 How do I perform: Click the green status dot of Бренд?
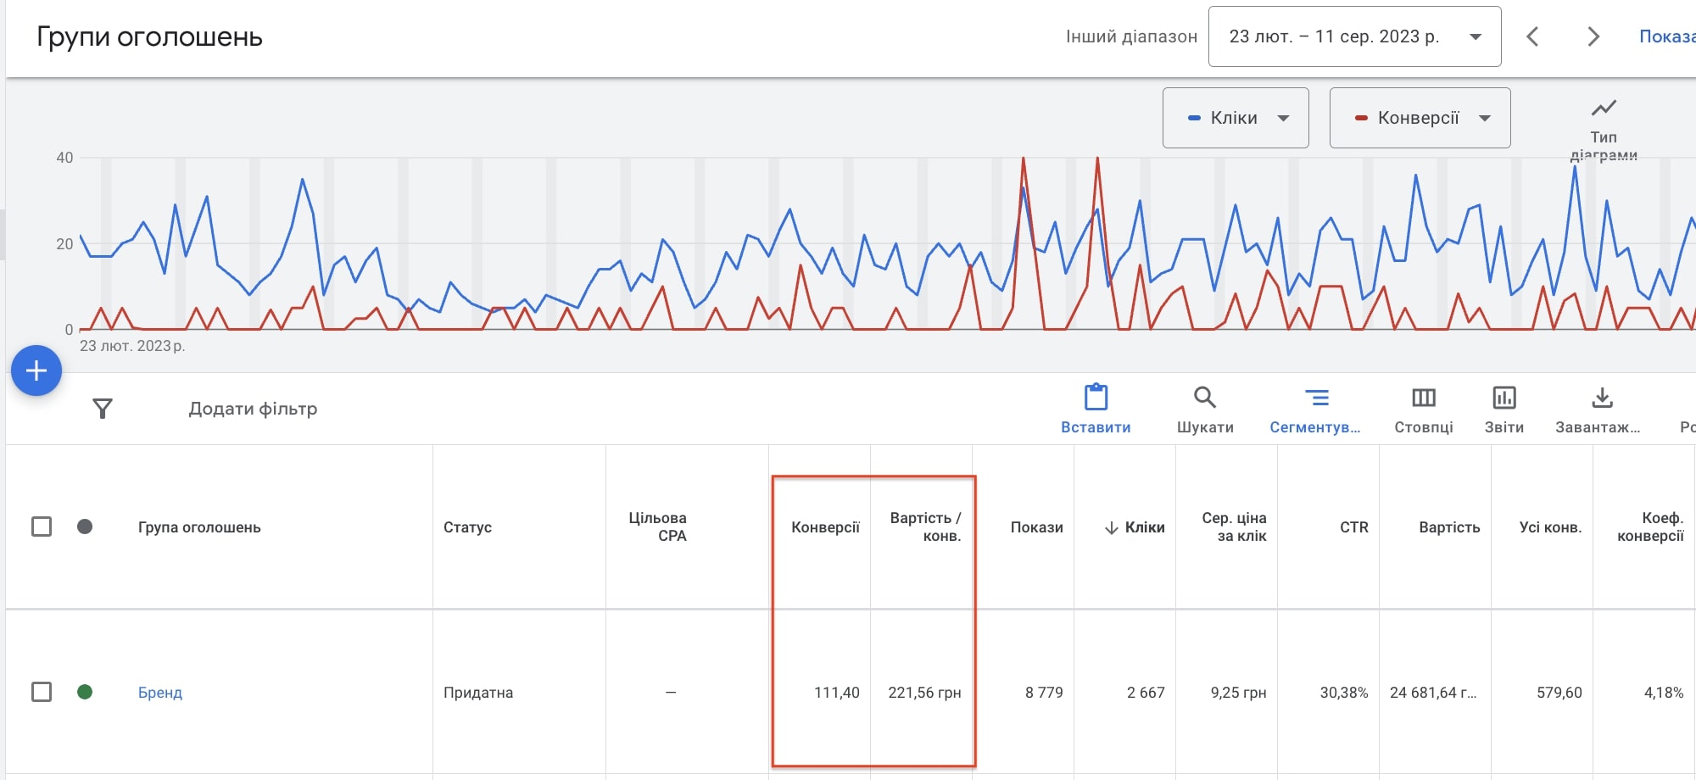point(85,692)
